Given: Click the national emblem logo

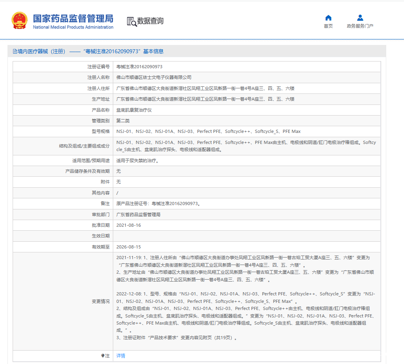Looking at the screenshot, I should point(19,21).
